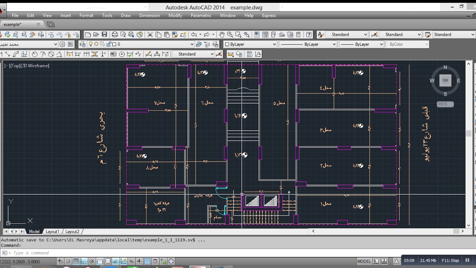Click the Zoom Realtime magnifier icon
The width and height of the screenshot is (476, 268).
(x=230, y=35)
